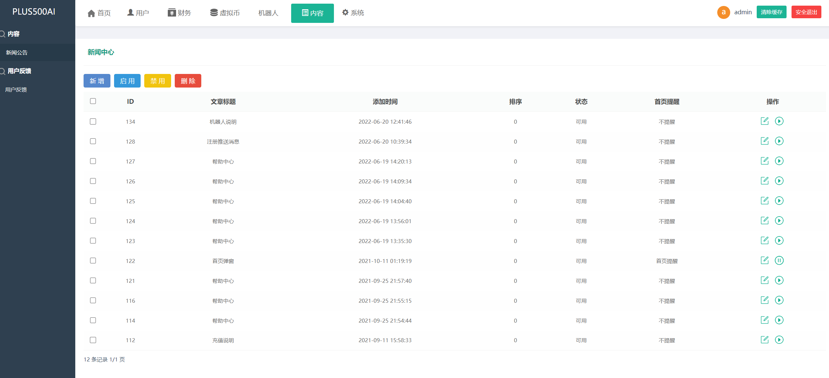Toggle the select-all header checkbox
829x378 pixels.
93,101
